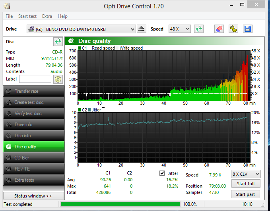
Task: Click the C2 average value 0.00
Action: click(128, 180)
